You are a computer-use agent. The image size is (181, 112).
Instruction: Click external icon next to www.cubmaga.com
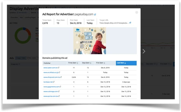point(59,91)
